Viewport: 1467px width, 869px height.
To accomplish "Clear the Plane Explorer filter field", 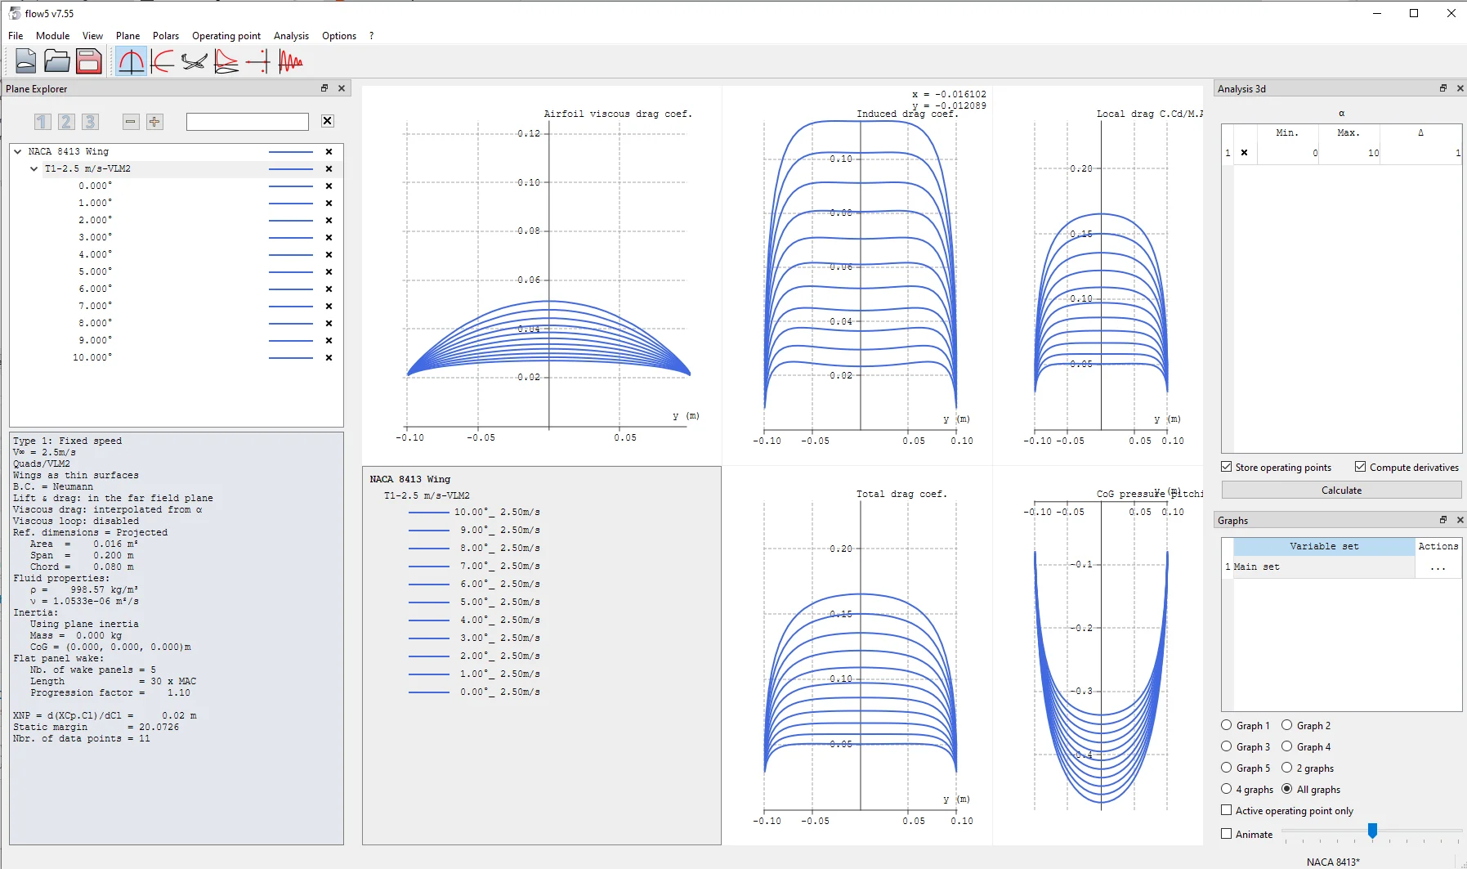I will [x=327, y=121].
